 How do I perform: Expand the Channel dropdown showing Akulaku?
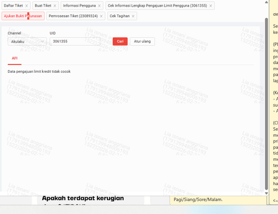coord(27,42)
